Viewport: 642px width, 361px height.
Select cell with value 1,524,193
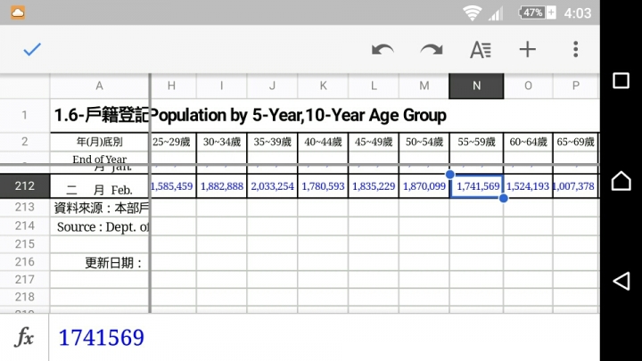[x=528, y=186]
